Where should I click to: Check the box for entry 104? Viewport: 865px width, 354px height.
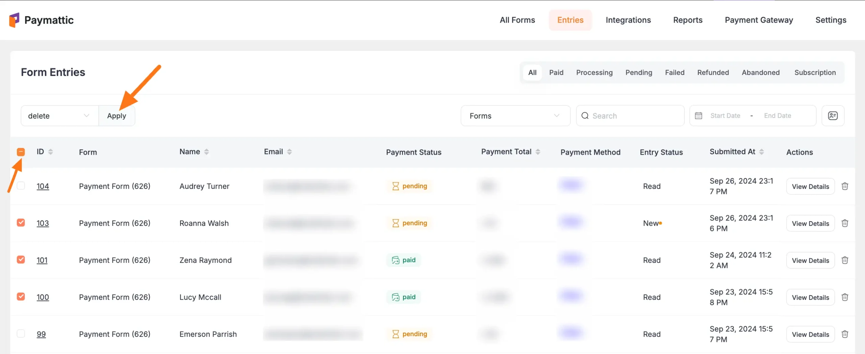click(x=21, y=186)
